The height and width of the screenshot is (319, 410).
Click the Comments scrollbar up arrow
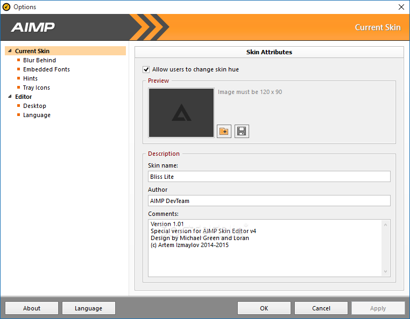[x=385, y=225]
